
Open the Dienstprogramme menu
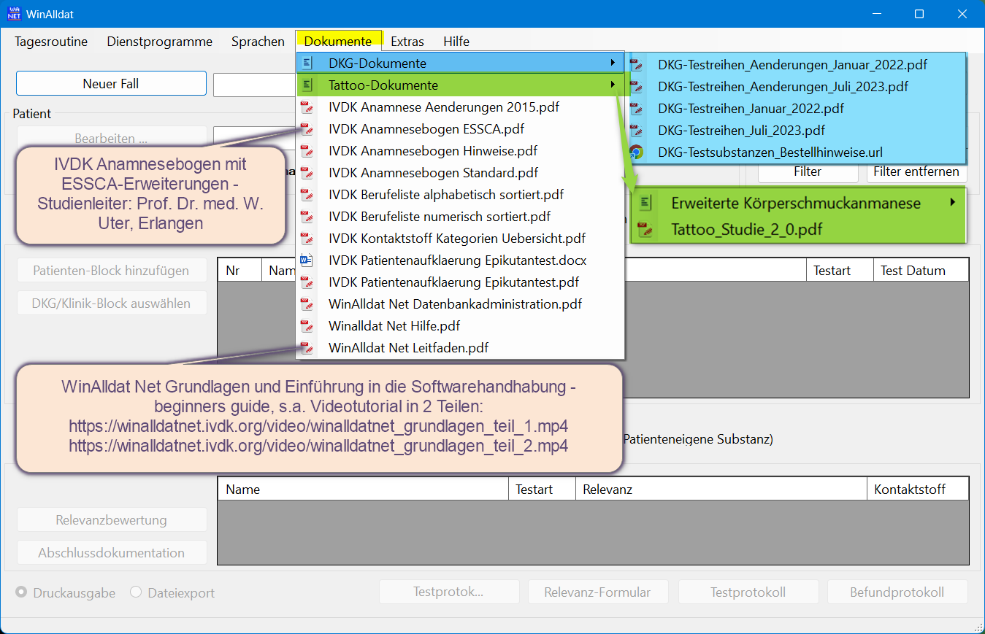coord(159,42)
